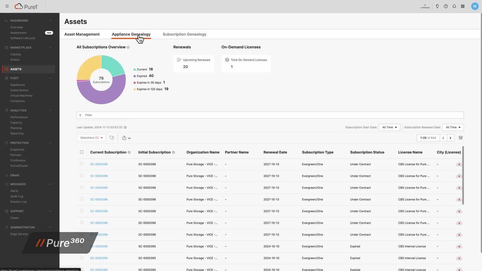
Task: Switch to the Subscription Genealogy tab
Action: (x=185, y=34)
